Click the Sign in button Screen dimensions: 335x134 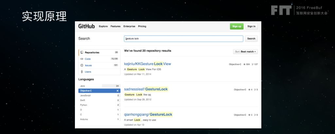(251, 27)
